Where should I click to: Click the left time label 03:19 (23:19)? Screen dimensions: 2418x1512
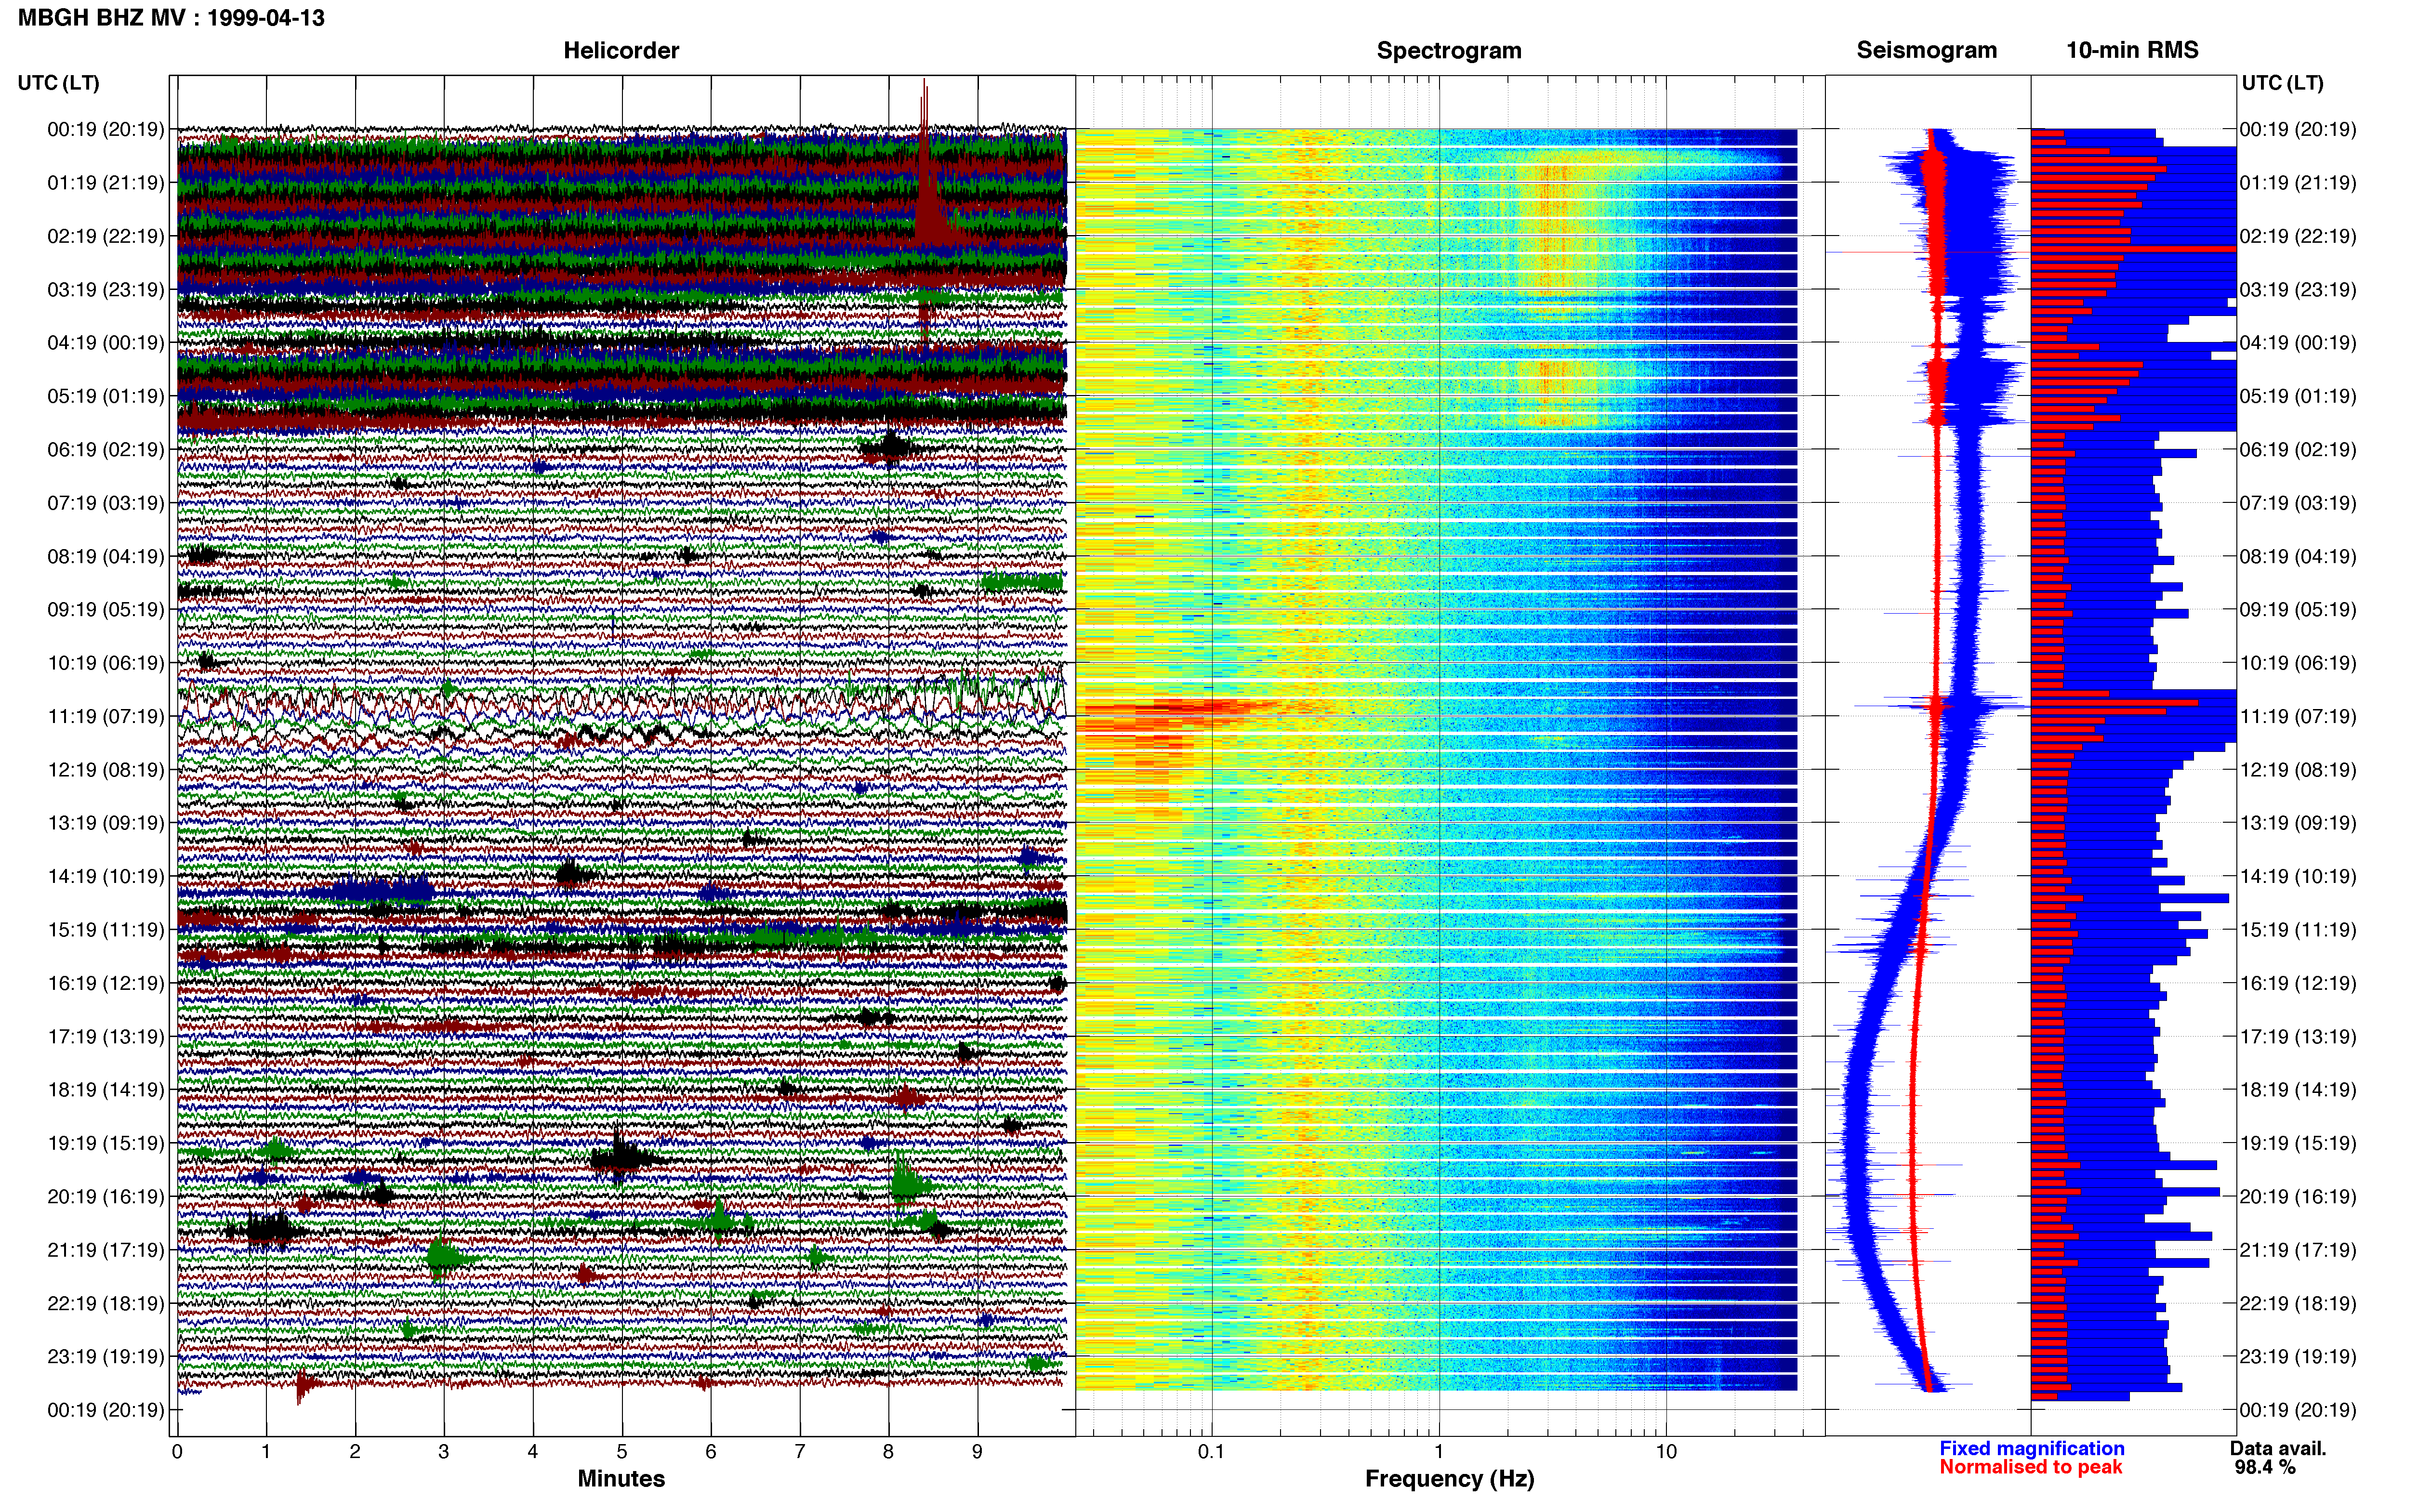click(x=105, y=290)
